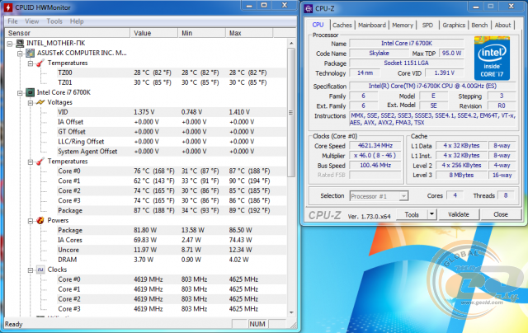Select the LLC/Ring Offset row
The width and height of the screenshot is (528, 333).
[x=172, y=142]
